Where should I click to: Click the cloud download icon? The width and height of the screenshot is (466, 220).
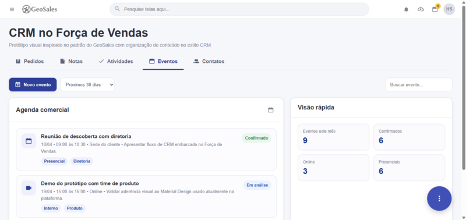(421, 9)
